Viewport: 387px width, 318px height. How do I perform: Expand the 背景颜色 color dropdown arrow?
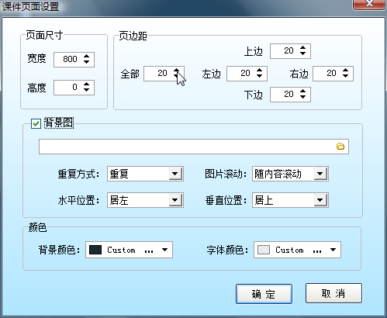point(164,250)
